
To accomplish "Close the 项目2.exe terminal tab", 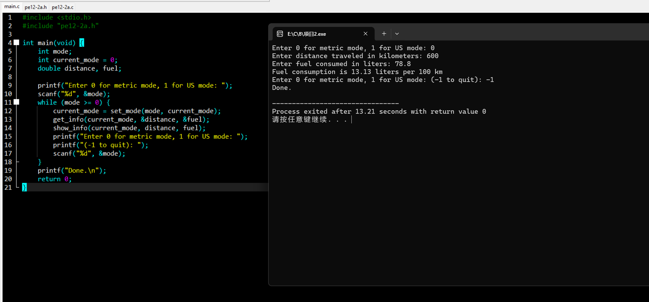I will (366, 34).
